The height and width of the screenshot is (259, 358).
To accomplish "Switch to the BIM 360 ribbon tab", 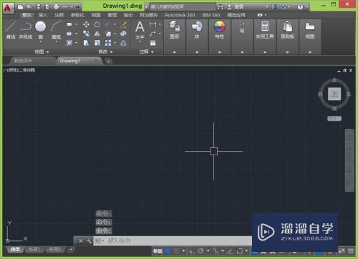I will (211, 15).
